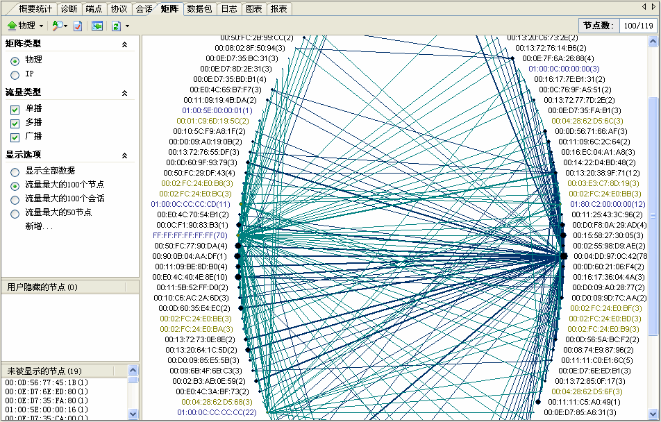Click the blue export grid icon
The image size is (661, 422).
tap(97, 26)
